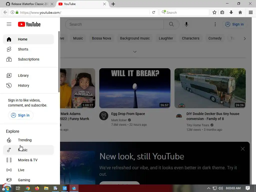Screen dimensions: 256x192
Task: Open Trending under Explore
Action: point(28,140)
